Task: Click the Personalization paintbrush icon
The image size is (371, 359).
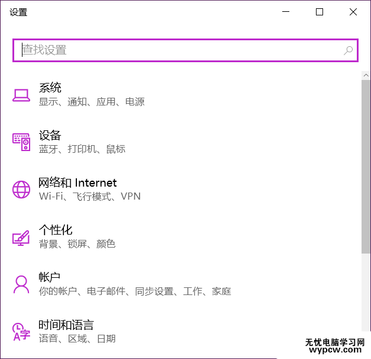Action: [x=21, y=238]
